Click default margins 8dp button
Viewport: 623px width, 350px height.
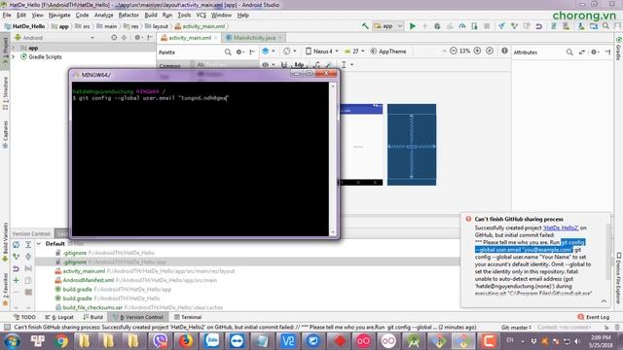click(x=299, y=65)
